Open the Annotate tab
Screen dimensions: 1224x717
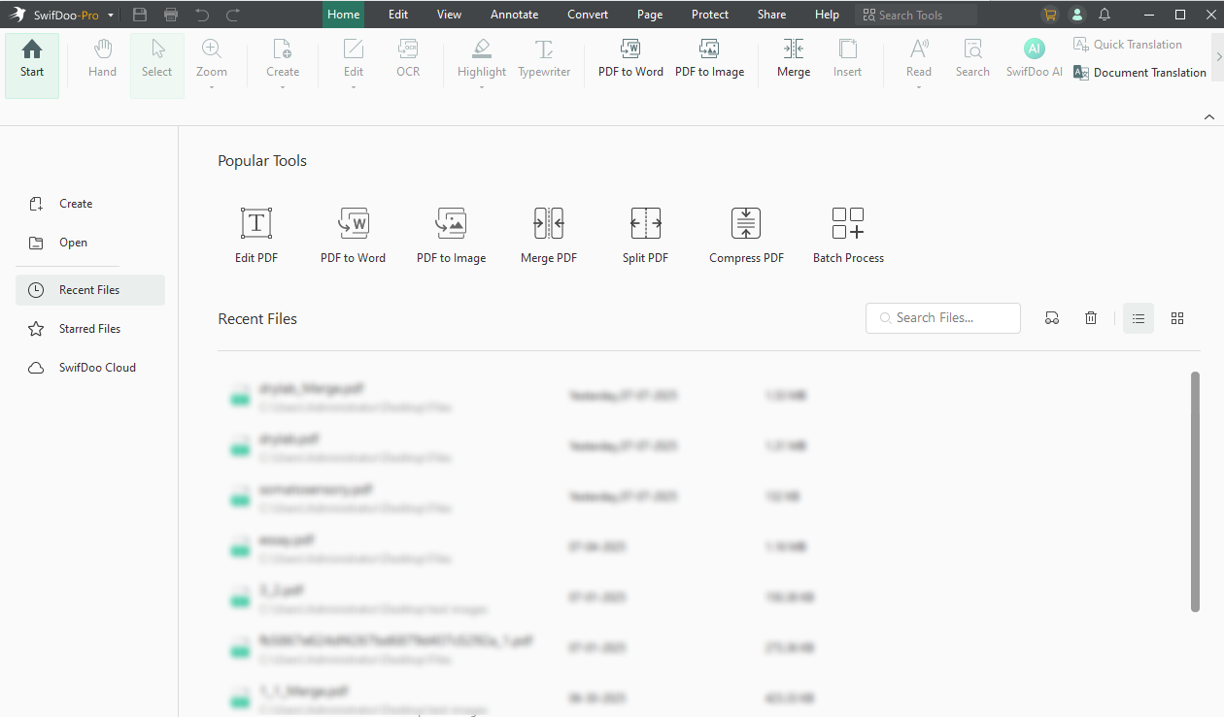click(515, 15)
